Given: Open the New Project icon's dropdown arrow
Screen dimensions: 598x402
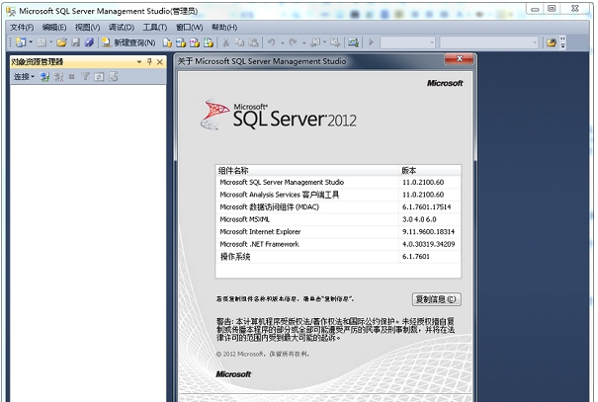Looking at the screenshot, I should point(31,42).
